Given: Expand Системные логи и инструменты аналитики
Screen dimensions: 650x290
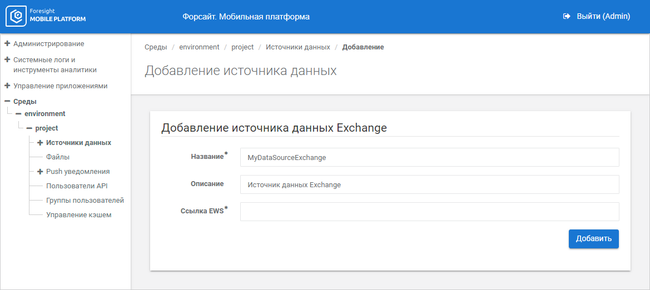Looking at the screenshot, I should pyautogui.click(x=7, y=59).
